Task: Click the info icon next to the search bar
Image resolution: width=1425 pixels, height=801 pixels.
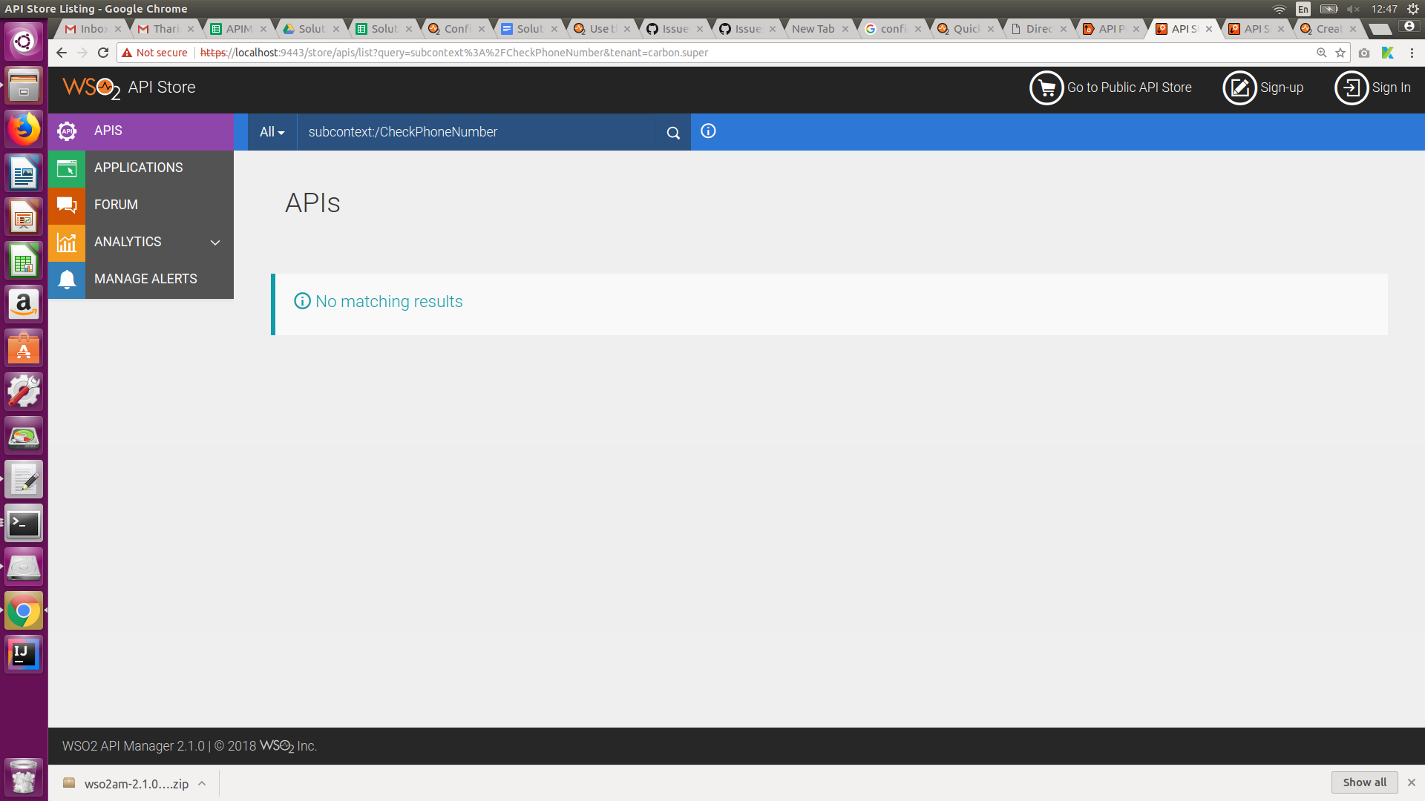Action: 707,131
